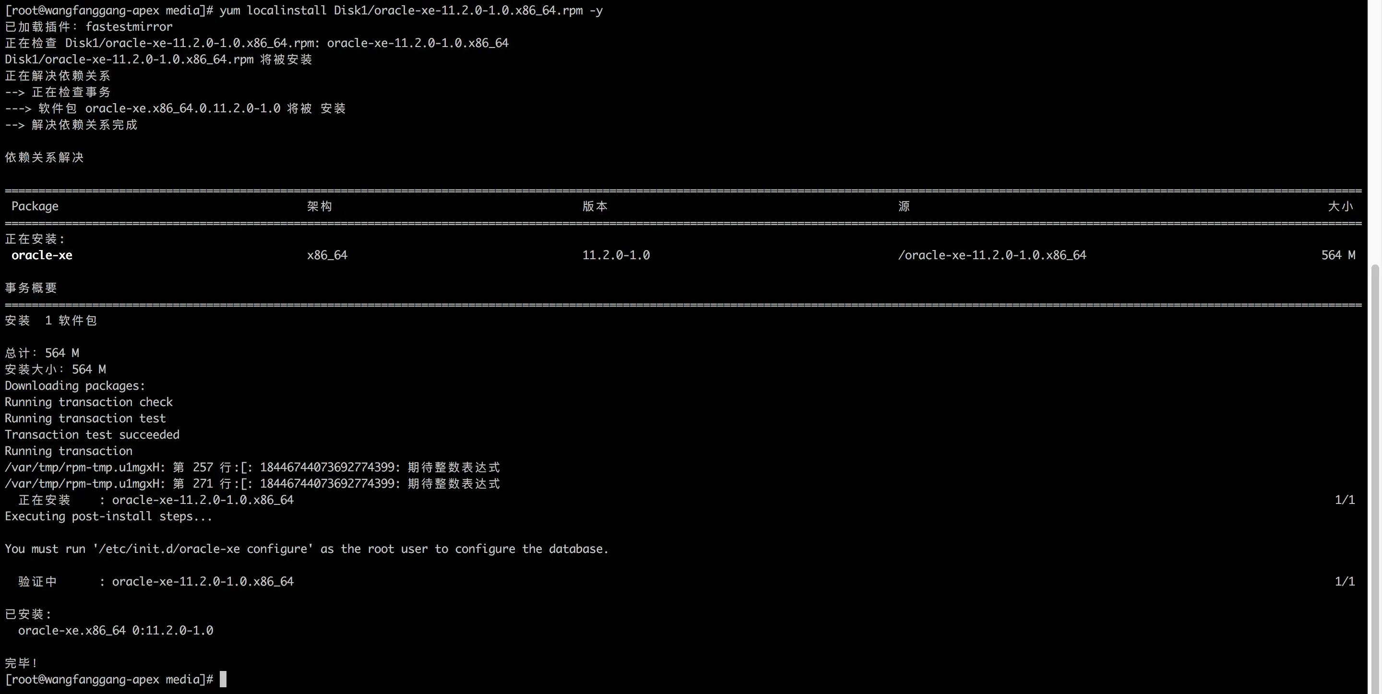Click the '源' column header
1382x694 pixels.
click(x=904, y=206)
